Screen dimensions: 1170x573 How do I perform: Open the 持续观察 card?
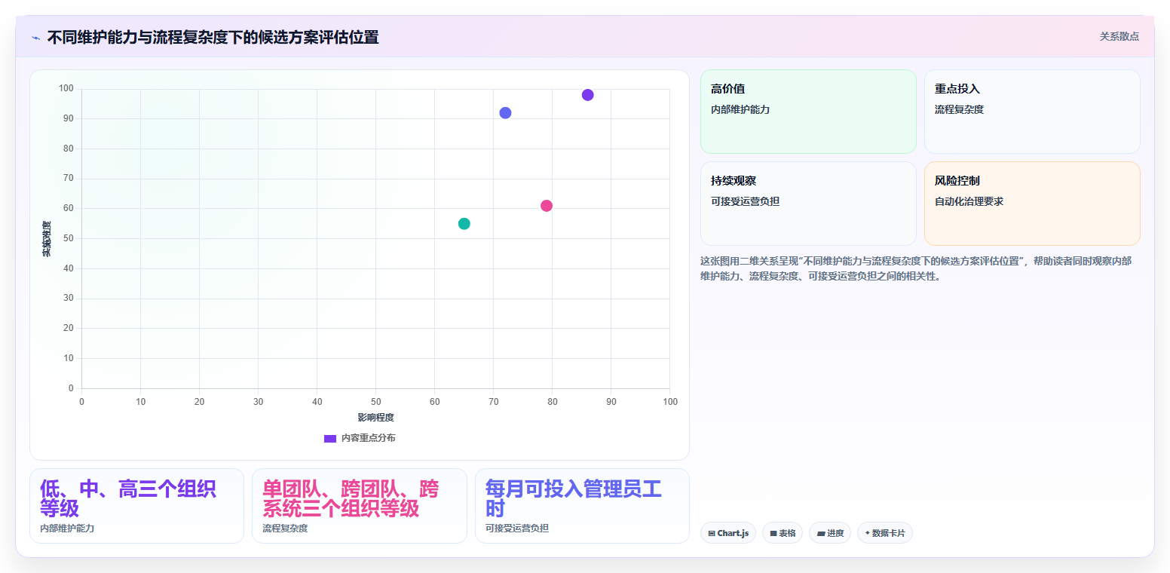[808, 204]
